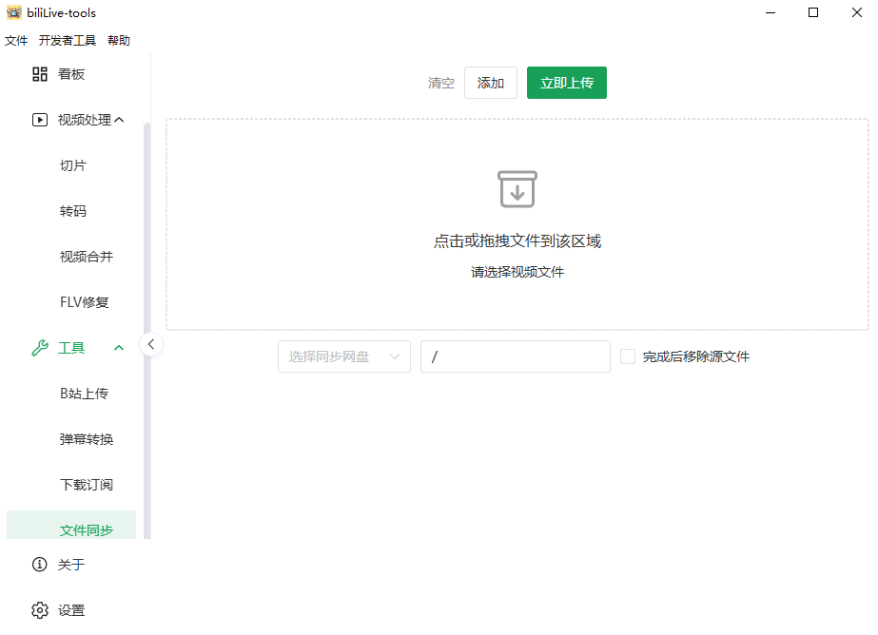Collapse the 视频处理 section chevron
Viewport: 878px width, 635px height.
(119, 120)
